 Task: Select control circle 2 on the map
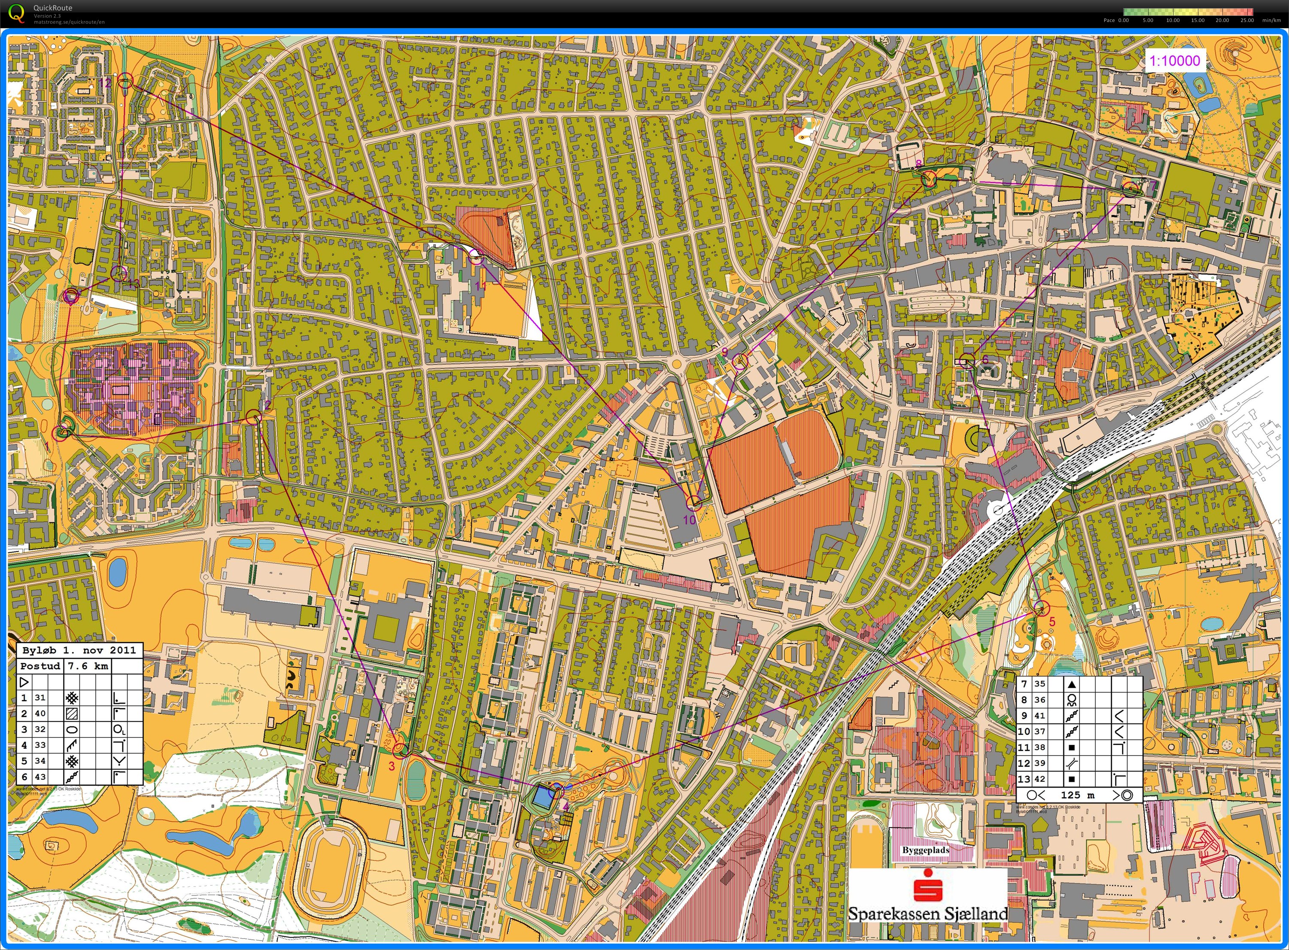point(254,418)
